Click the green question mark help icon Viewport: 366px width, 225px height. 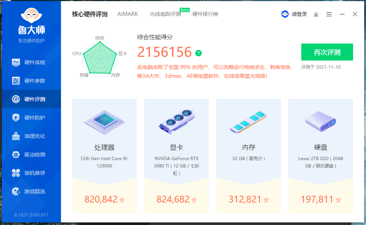tap(199, 53)
